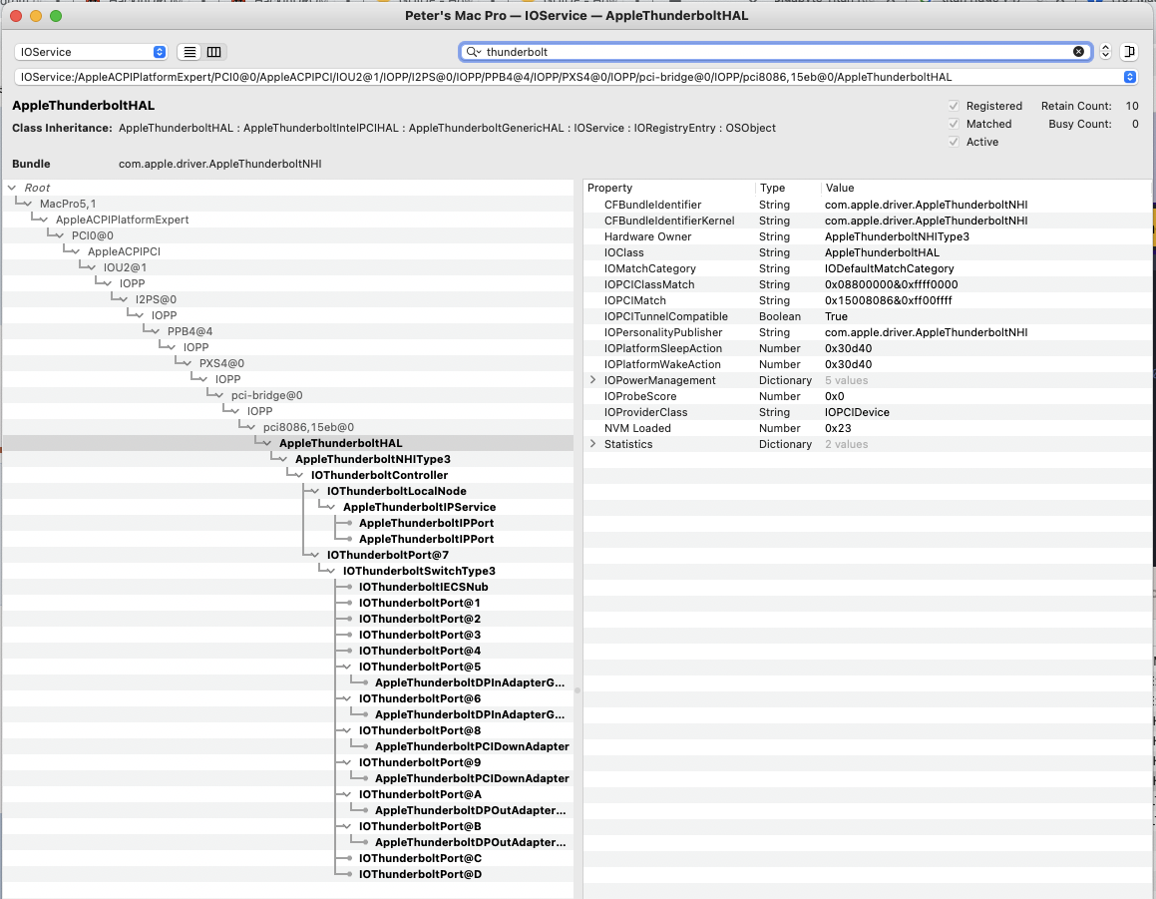Select I2PS@0 tree node
Viewport: 1156px width, 899px height.
point(156,299)
